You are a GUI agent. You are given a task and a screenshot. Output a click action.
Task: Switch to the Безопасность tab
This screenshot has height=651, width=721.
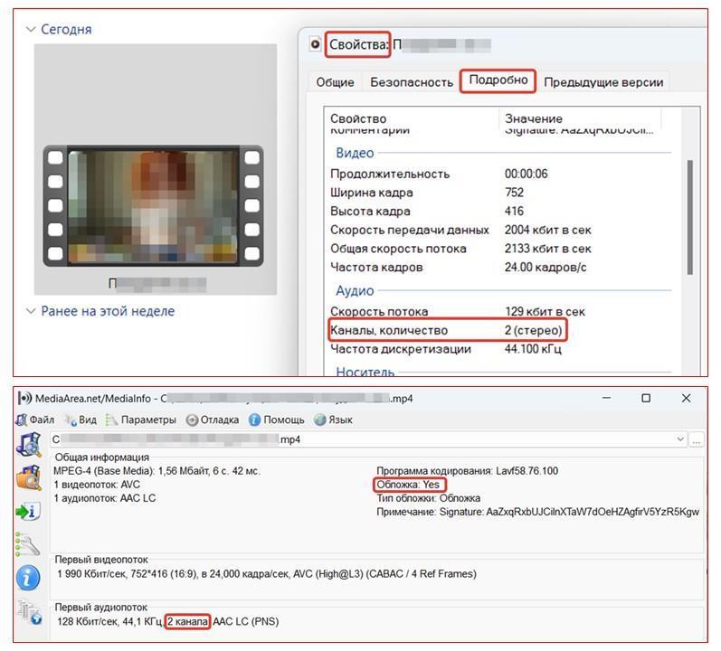pos(412,82)
